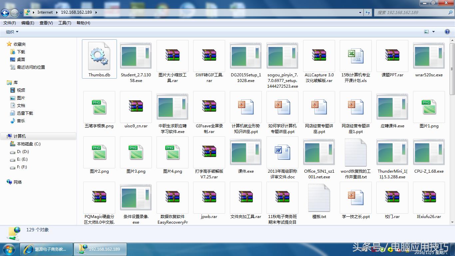Select the 五笔字根表.png image file
455x256 pixels.
[x=99, y=107]
